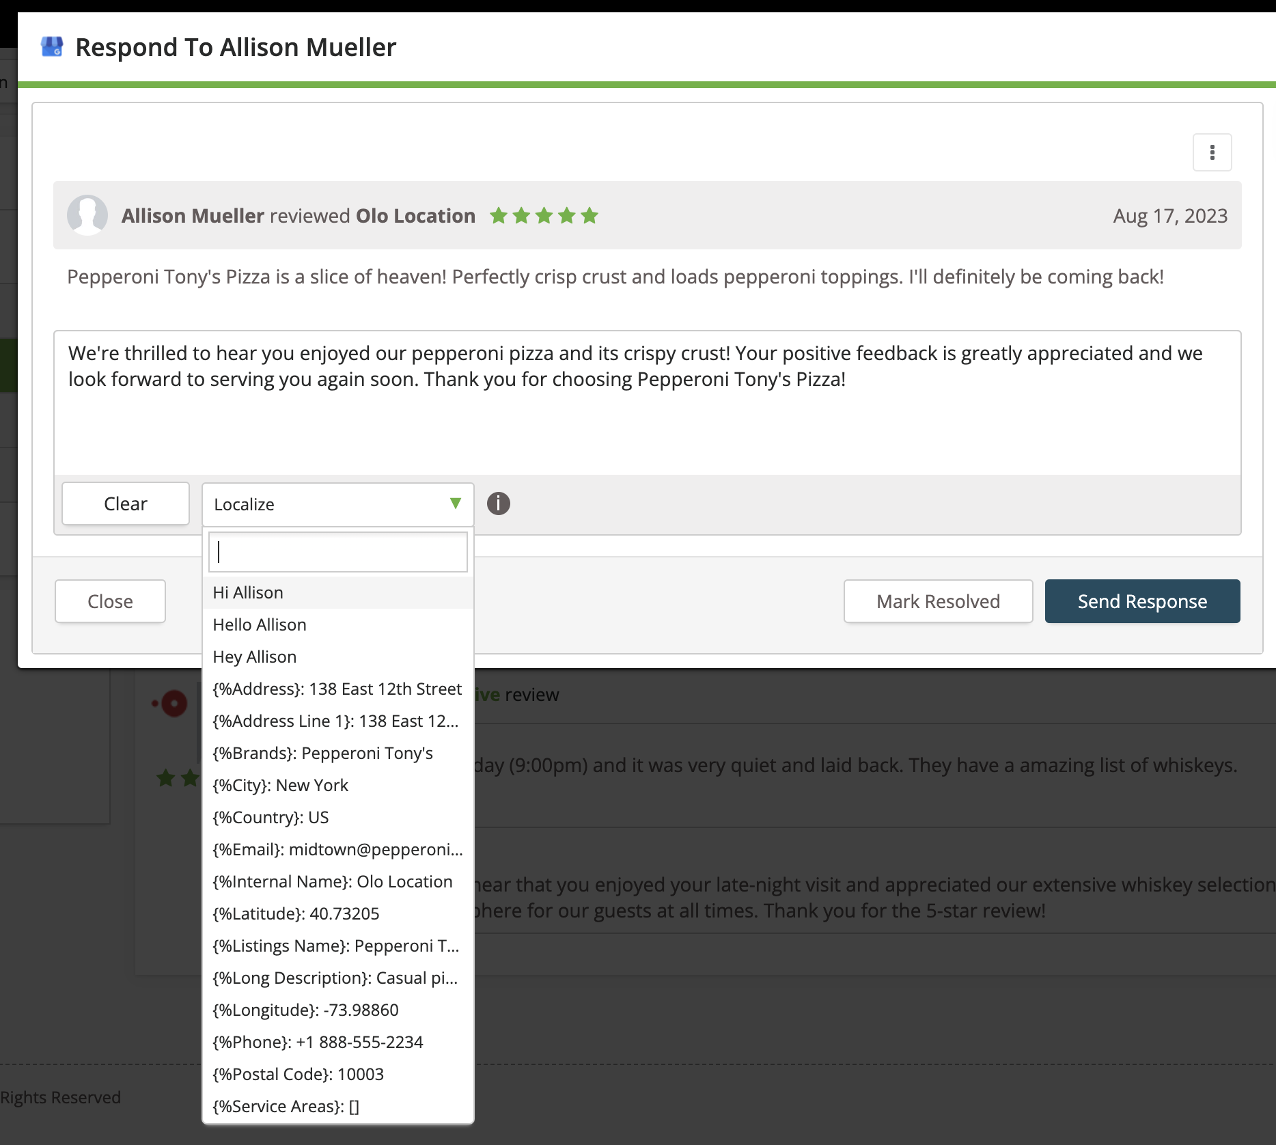Collapse the Localize dropdown arrow

[456, 503]
